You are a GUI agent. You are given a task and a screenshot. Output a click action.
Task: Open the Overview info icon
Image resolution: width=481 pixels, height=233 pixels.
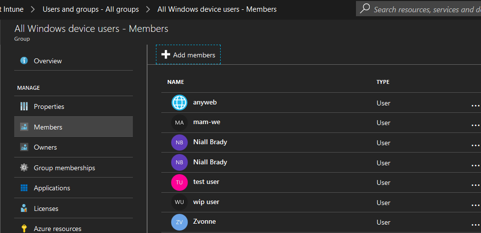(24, 61)
